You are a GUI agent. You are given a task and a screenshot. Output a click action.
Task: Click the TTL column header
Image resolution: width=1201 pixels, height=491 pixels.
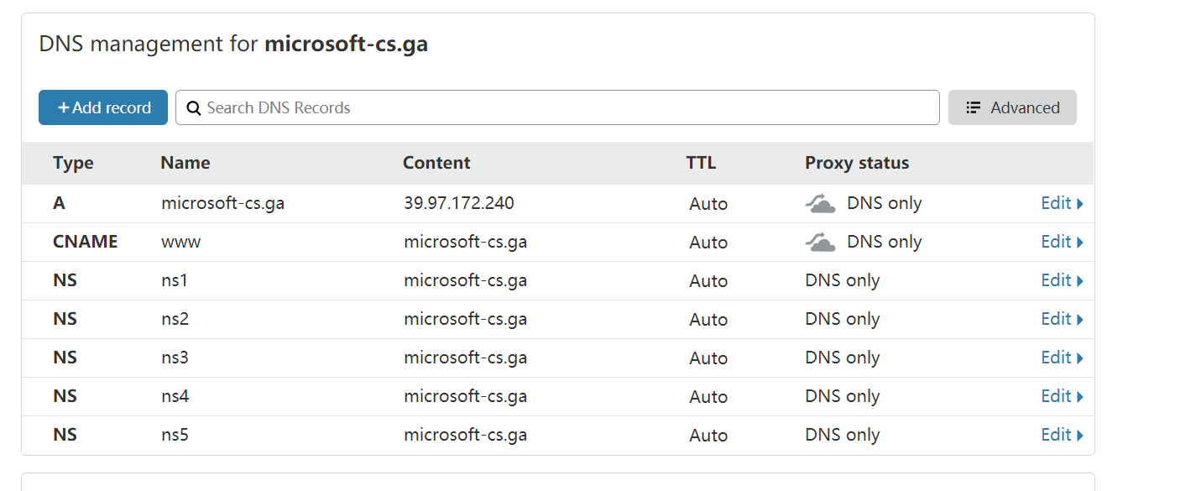(x=701, y=163)
